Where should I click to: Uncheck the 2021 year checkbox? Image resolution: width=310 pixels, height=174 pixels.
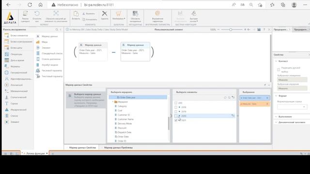pyautogui.click(x=176, y=120)
